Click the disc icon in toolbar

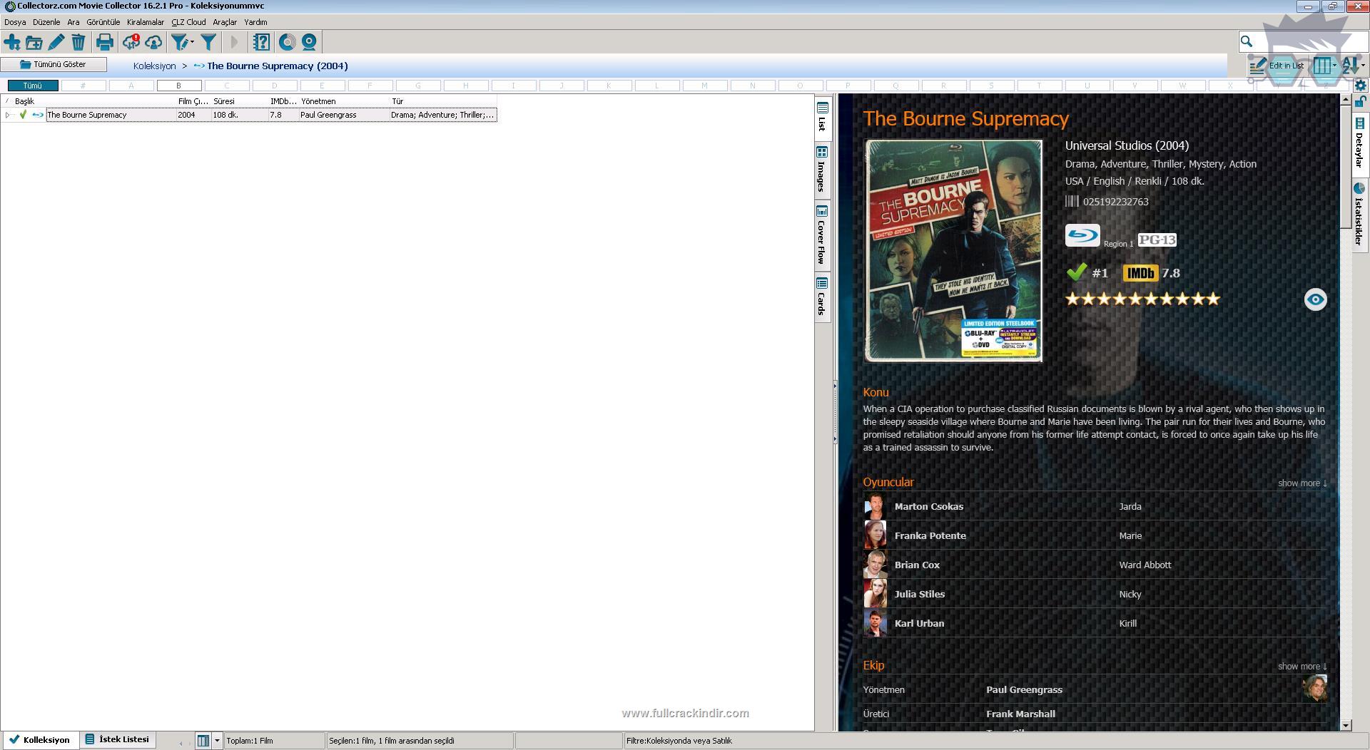[287, 43]
